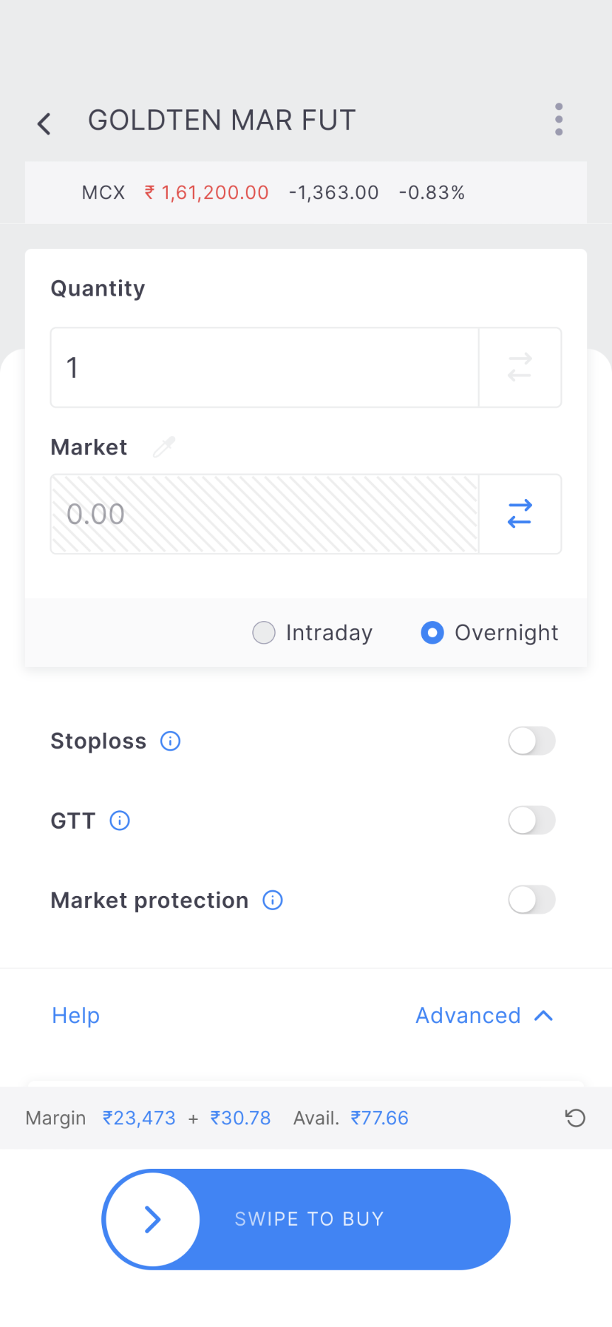Enable the Market protection toggle
This screenshot has height=1327, width=612.
pyautogui.click(x=531, y=900)
